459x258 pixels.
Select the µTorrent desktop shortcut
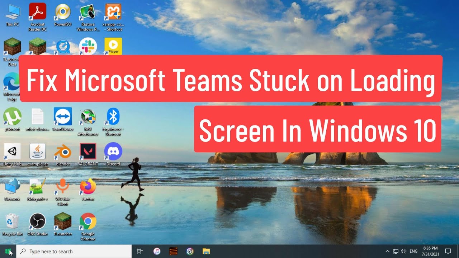point(12,119)
